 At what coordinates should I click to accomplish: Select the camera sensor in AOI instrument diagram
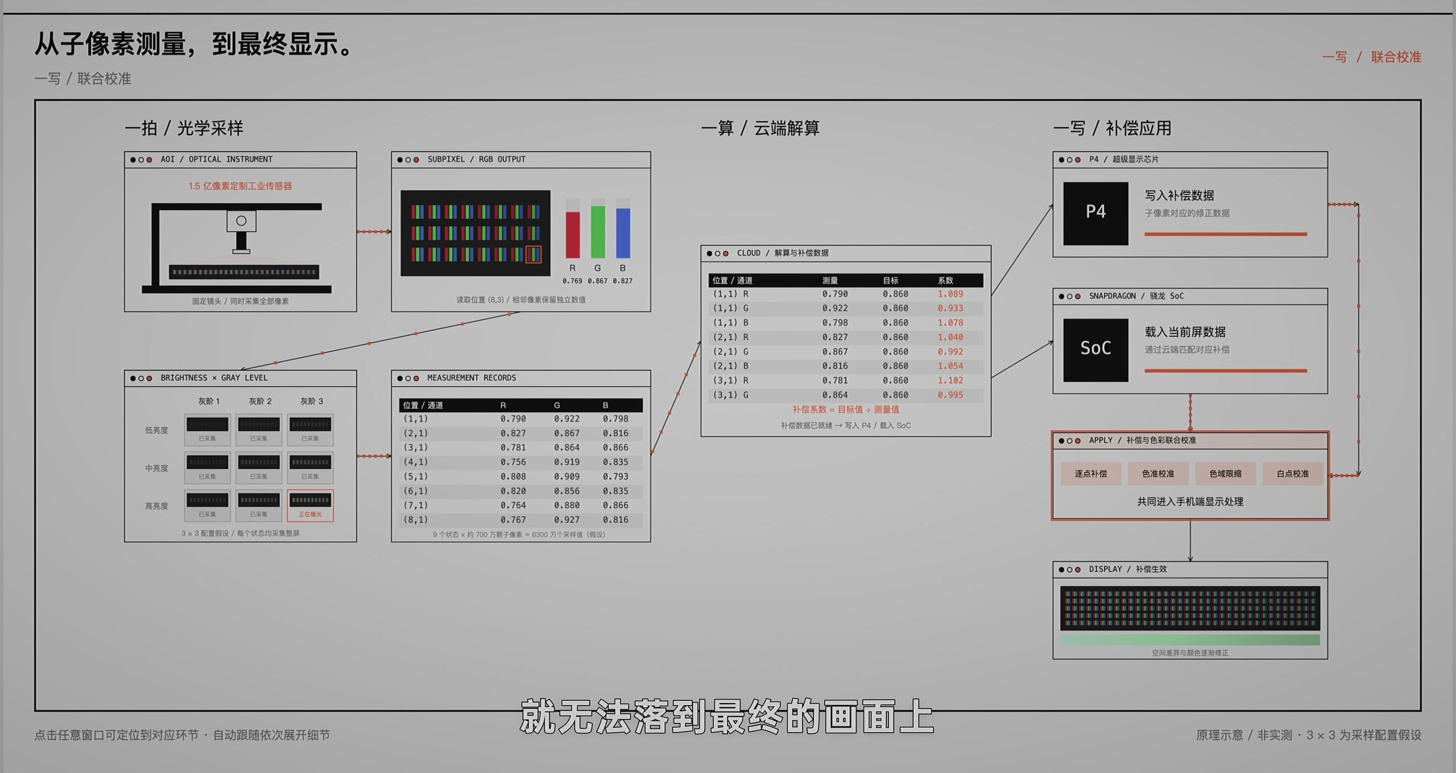[241, 221]
